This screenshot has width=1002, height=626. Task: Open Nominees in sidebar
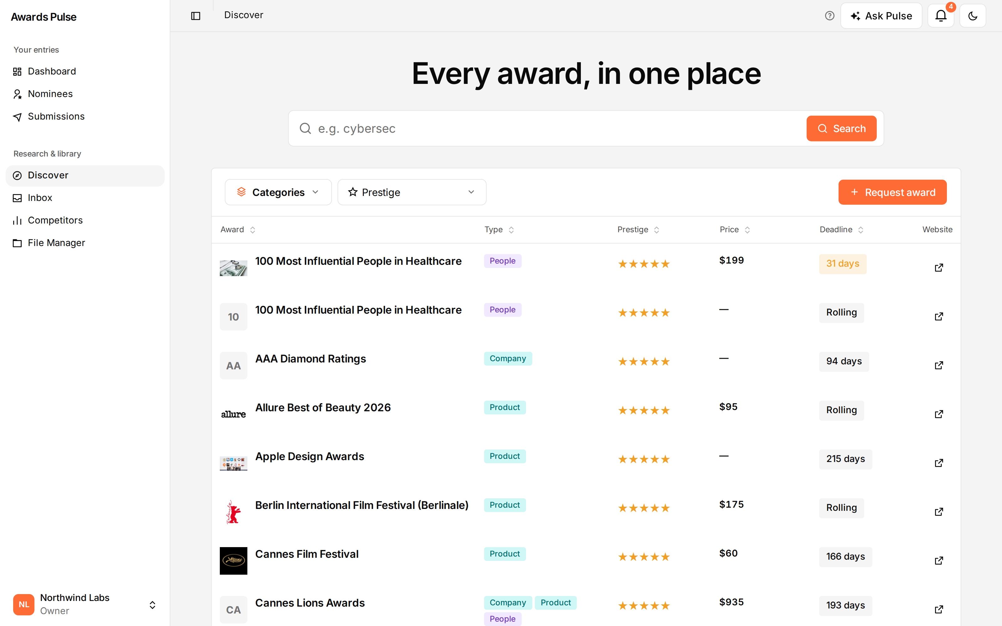[x=85, y=94]
